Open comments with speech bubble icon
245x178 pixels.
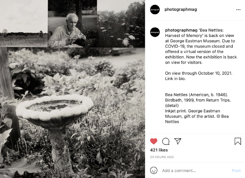click(166, 141)
